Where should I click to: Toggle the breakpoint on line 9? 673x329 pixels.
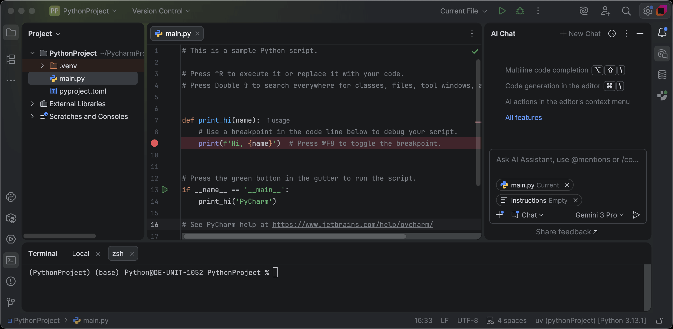(x=155, y=143)
